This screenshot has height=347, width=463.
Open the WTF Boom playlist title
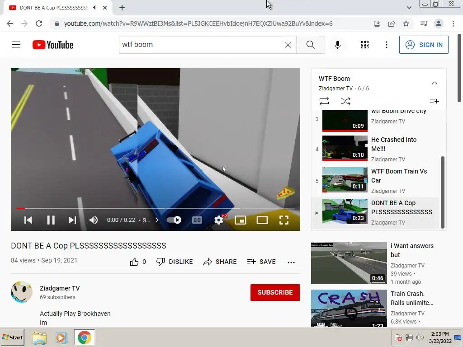coord(334,79)
